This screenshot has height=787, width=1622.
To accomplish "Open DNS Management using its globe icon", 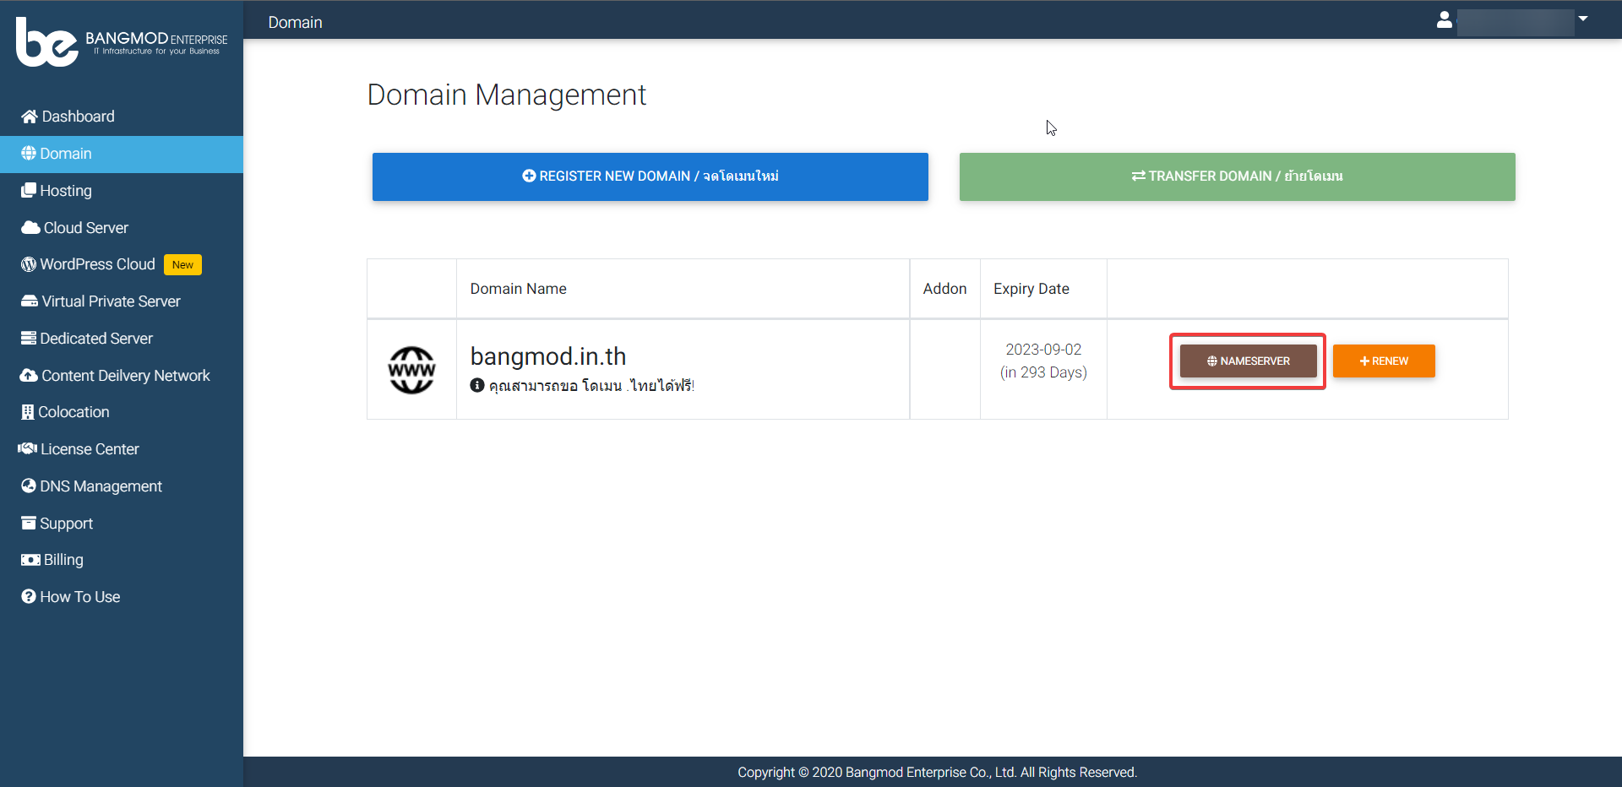I will point(27,486).
